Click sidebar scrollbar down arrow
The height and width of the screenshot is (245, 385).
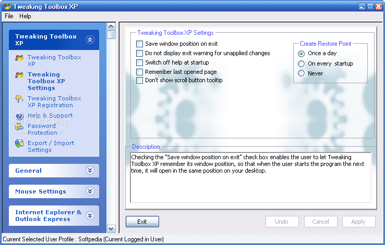click(x=111, y=229)
